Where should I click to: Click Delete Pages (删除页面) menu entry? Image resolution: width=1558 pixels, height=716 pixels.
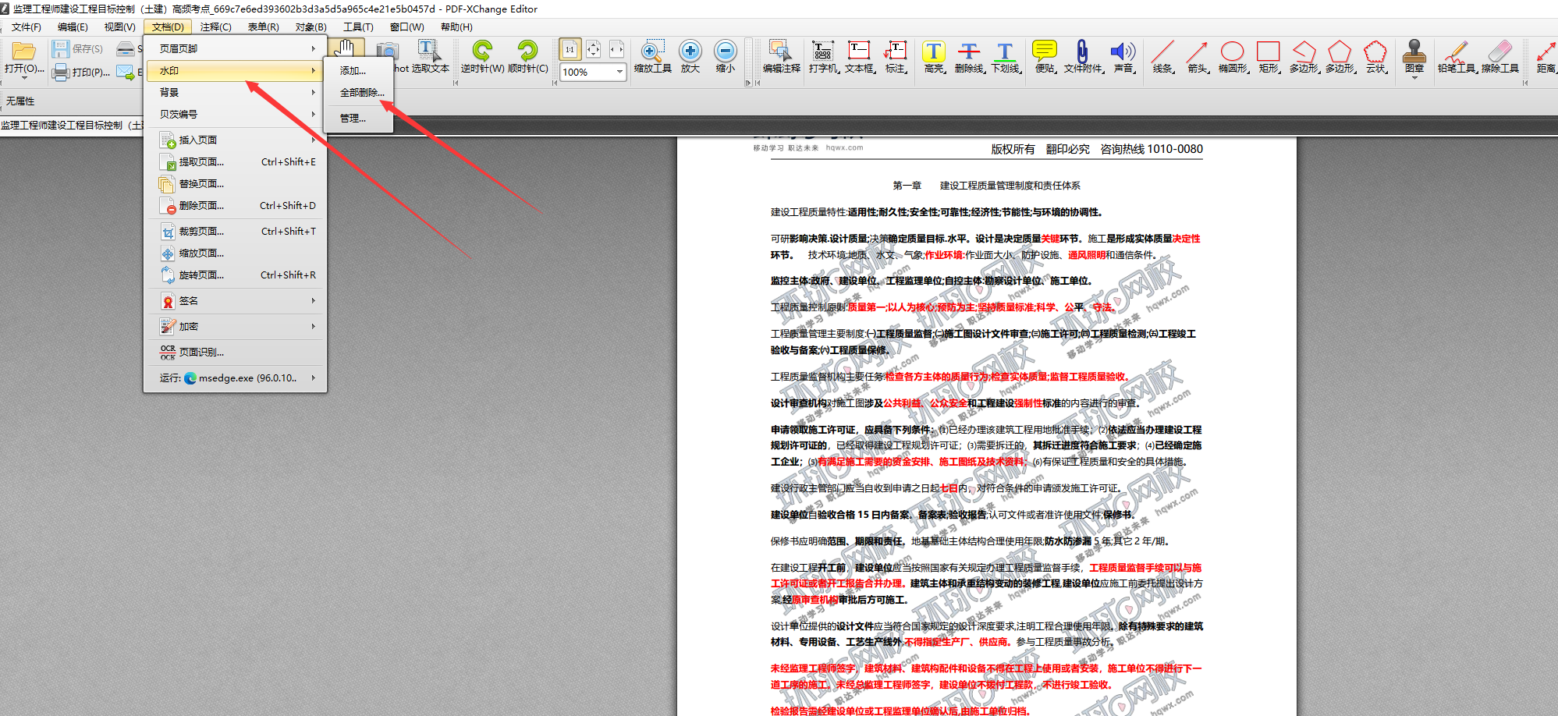pos(201,206)
